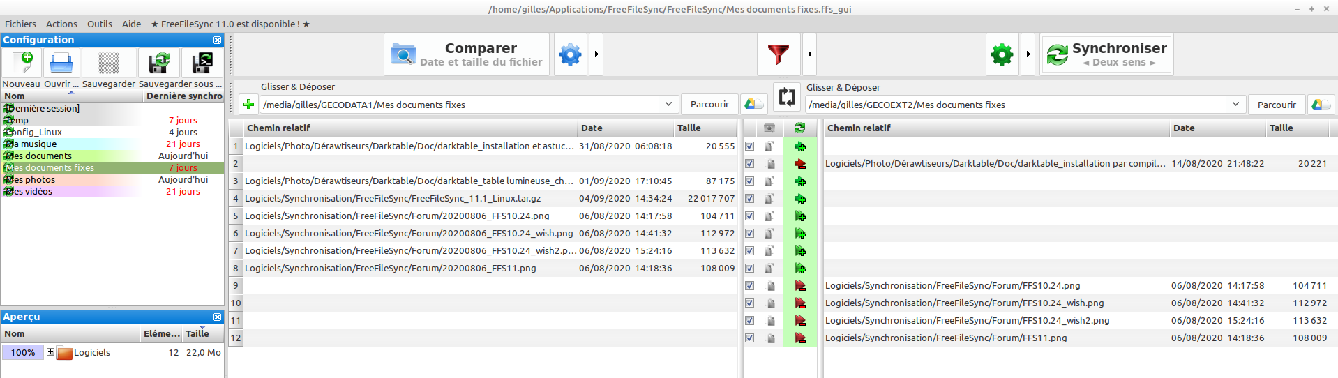1338x378 pixels.
Task: Click Parcourir for right folder
Action: [x=1277, y=105]
